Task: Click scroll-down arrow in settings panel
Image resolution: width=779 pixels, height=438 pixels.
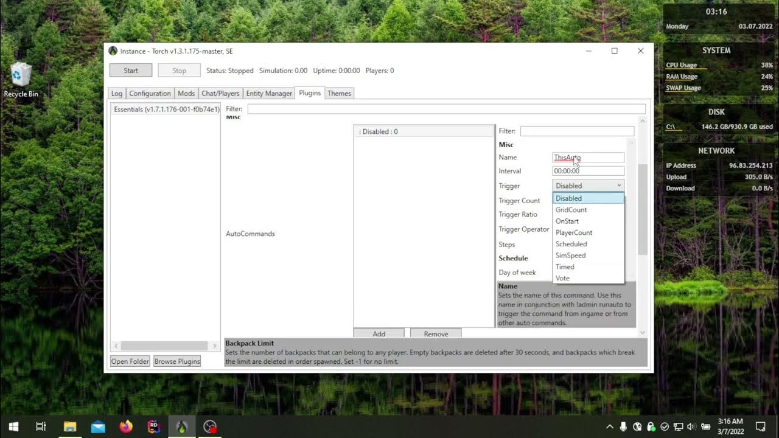Action: 643,333
